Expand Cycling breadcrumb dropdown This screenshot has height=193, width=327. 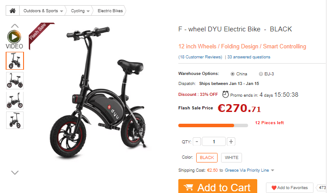coord(88,11)
